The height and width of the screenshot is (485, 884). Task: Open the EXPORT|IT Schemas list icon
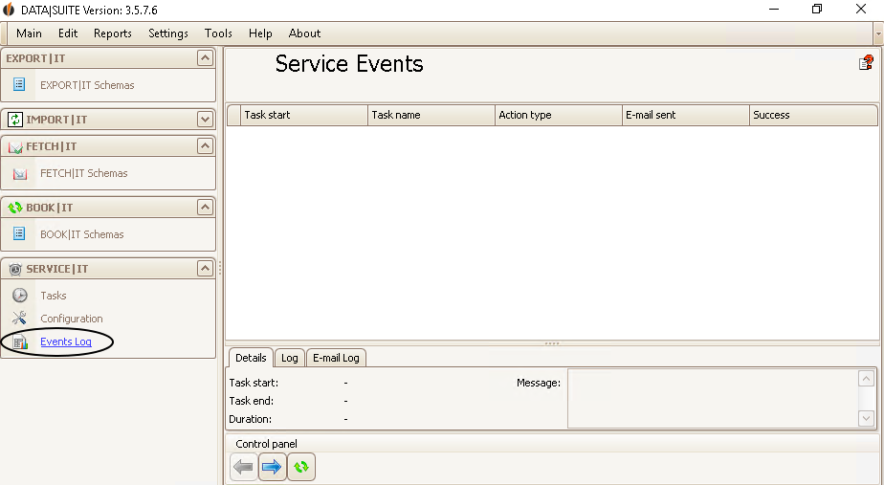coord(19,84)
